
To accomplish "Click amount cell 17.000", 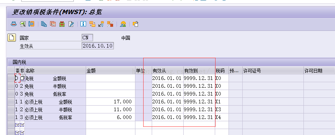I will 111,102.
